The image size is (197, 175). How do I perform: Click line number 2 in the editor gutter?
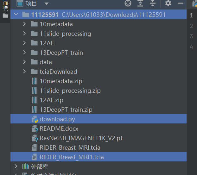(191, 26)
